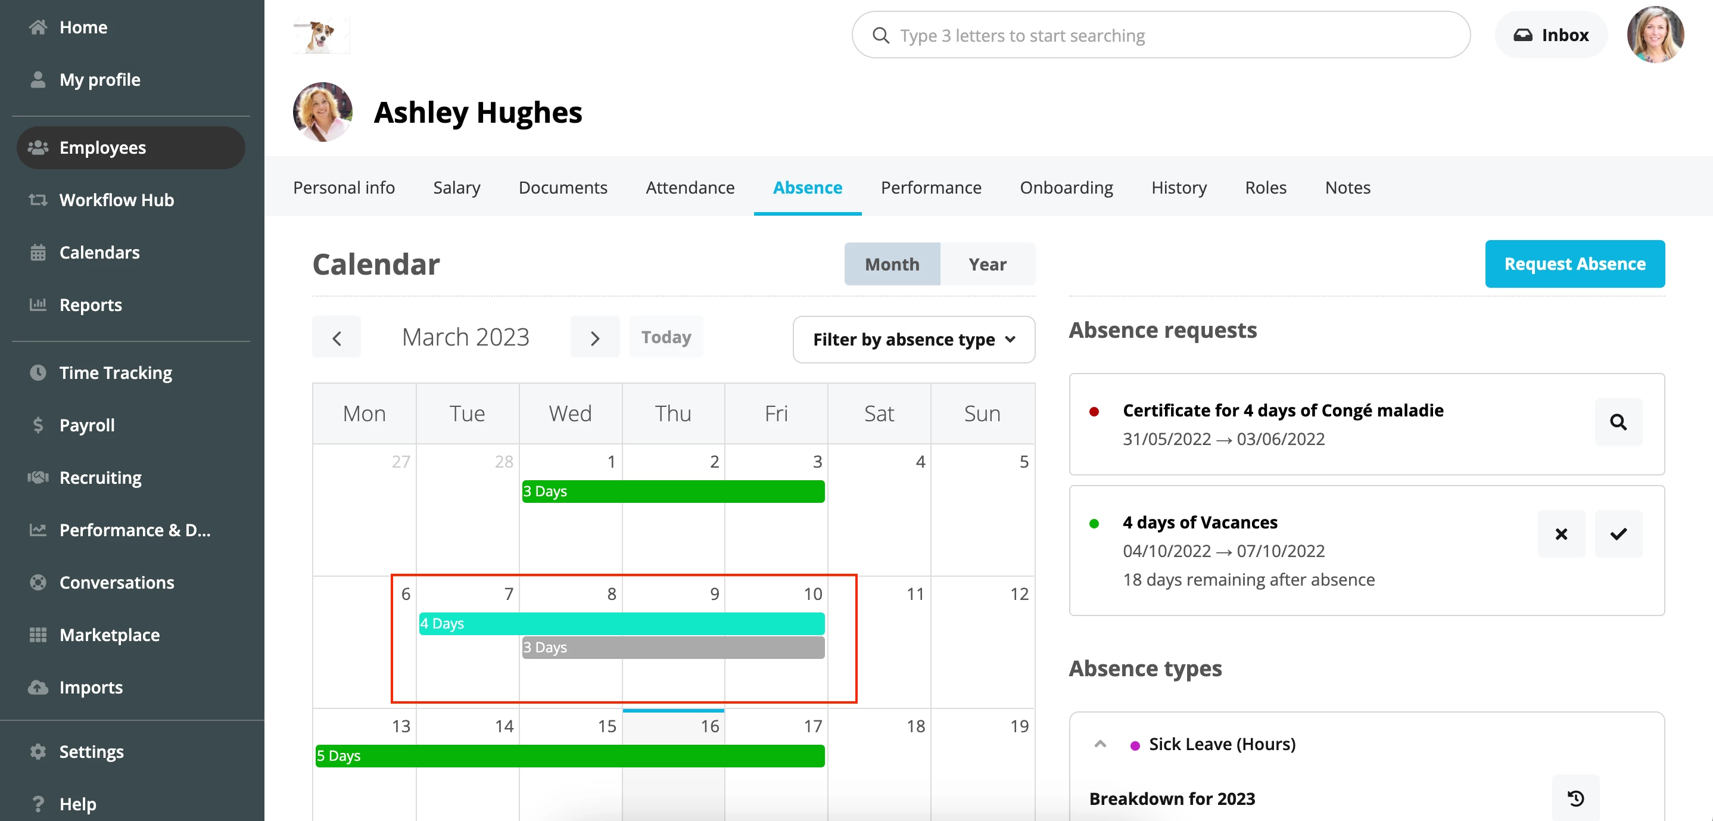Image resolution: width=1713 pixels, height=821 pixels.
Task: Open the Onboarding tab
Action: coord(1066,188)
